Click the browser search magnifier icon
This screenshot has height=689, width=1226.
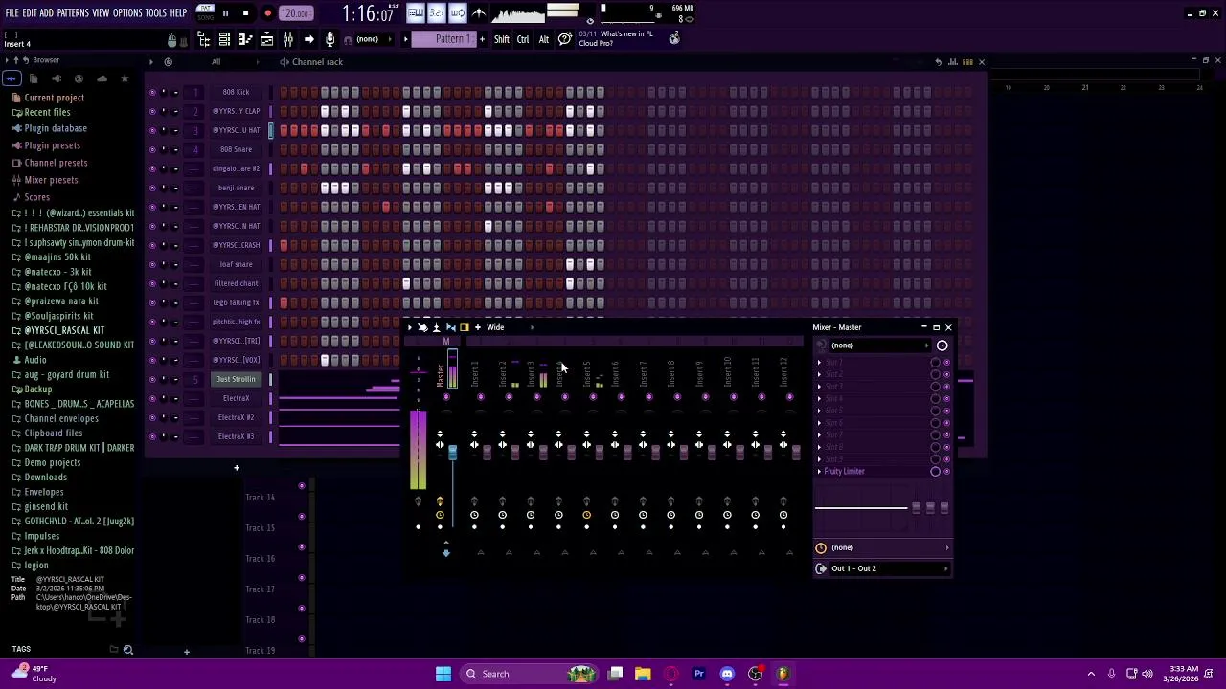[x=127, y=650]
